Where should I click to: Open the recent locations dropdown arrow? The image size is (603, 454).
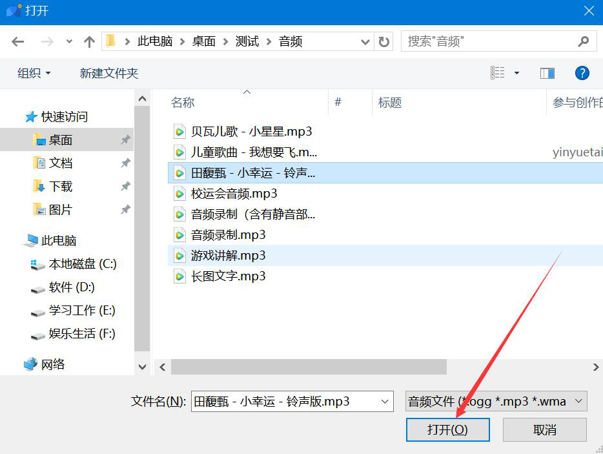click(69, 41)
